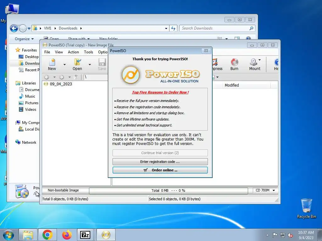Open the Action menu in PowerISO
The width and height of the screenshot is (322, 241).
[x=73, y=52]
